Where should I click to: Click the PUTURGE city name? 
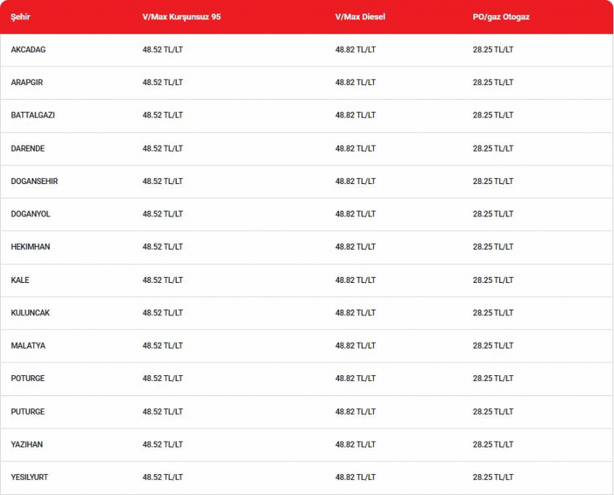pyautogui.click(x=28, y=412)
